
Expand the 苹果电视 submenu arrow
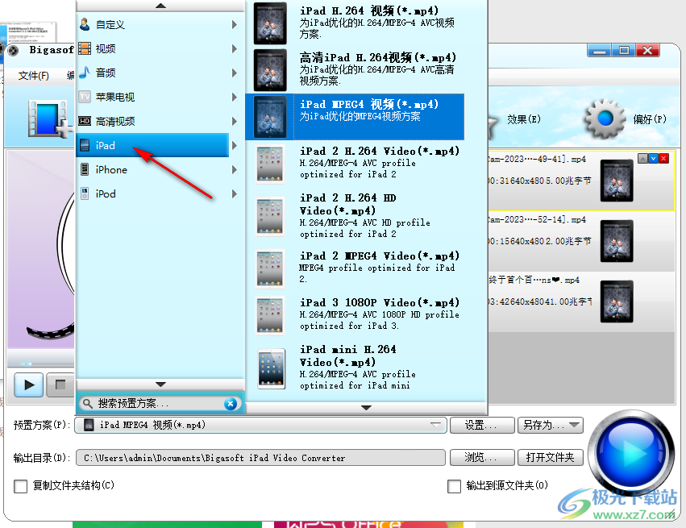(235, 97)
